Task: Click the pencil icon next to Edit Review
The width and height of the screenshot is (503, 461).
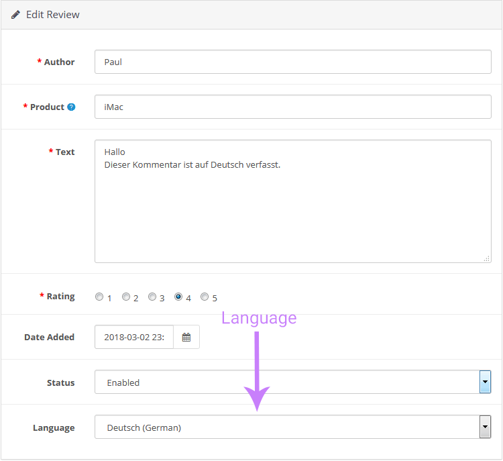Action: 15,15
